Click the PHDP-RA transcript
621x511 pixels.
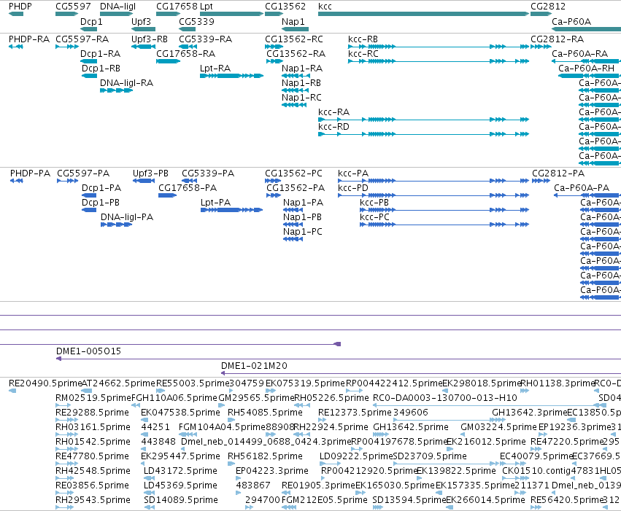point(16,47)
